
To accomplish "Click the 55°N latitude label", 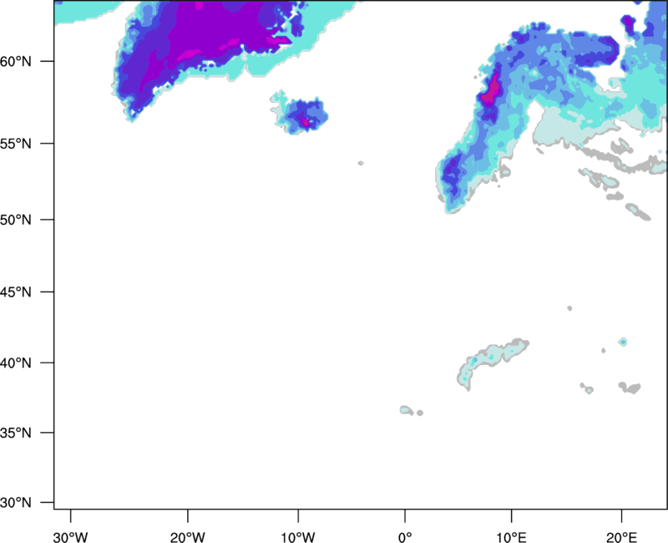I will 16,144.
